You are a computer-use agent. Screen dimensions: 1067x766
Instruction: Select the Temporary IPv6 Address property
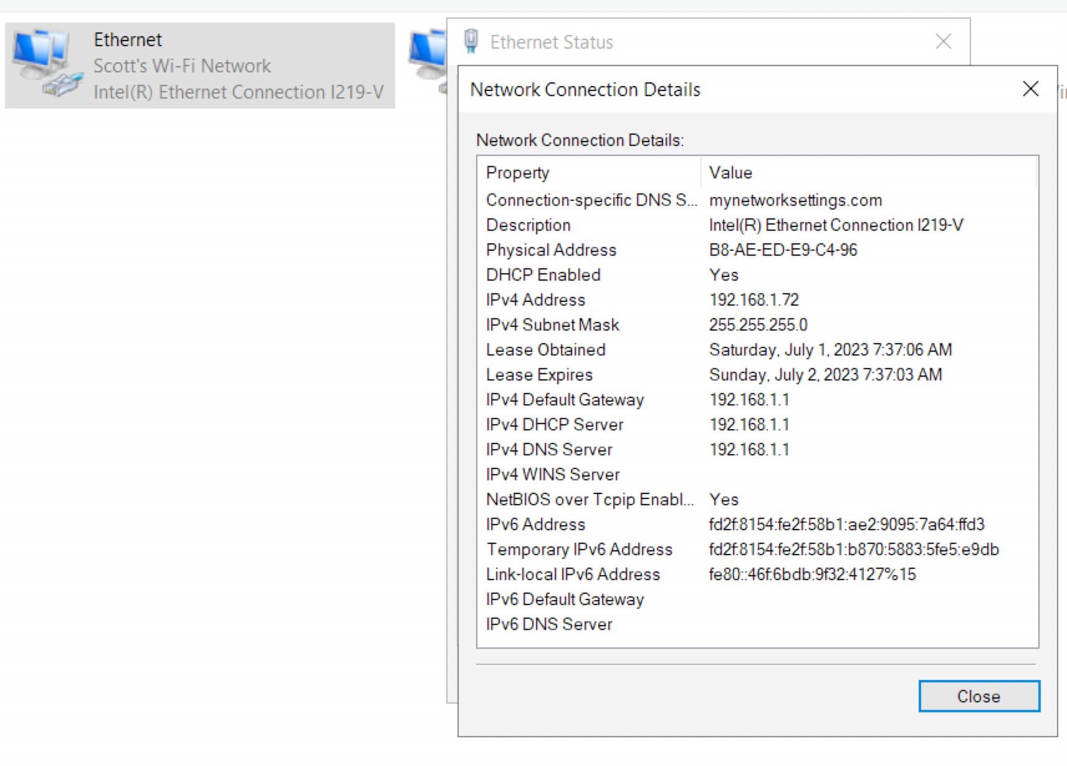[x=580, y=550]
